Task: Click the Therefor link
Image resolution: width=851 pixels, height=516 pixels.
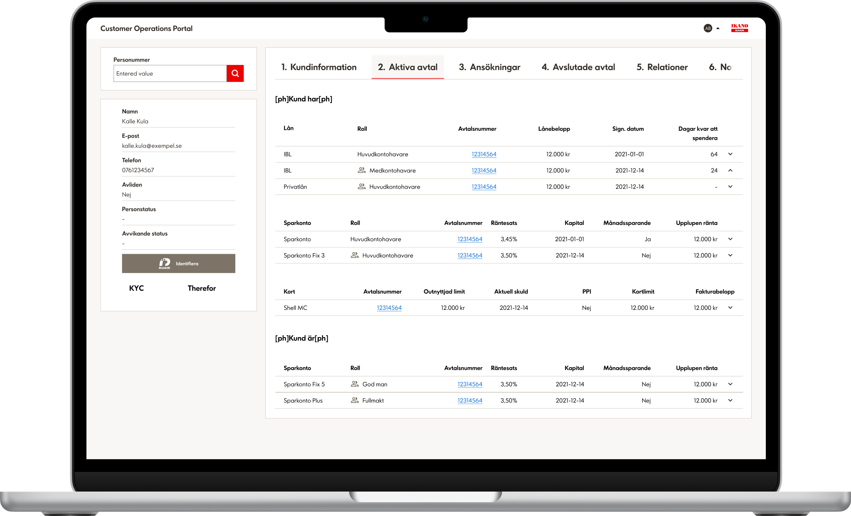Action: pos(201,288)
